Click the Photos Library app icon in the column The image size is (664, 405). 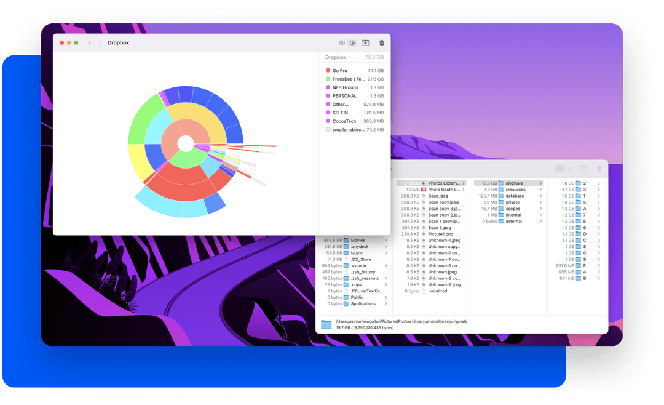click(422, 183)
